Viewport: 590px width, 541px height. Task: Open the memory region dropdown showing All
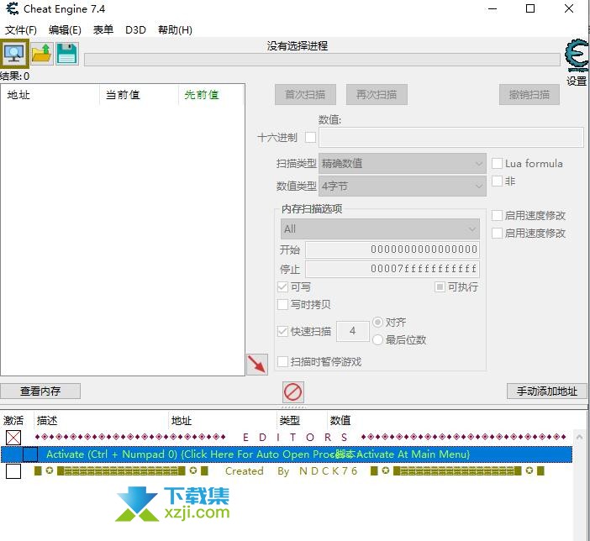tap(380, 228)
